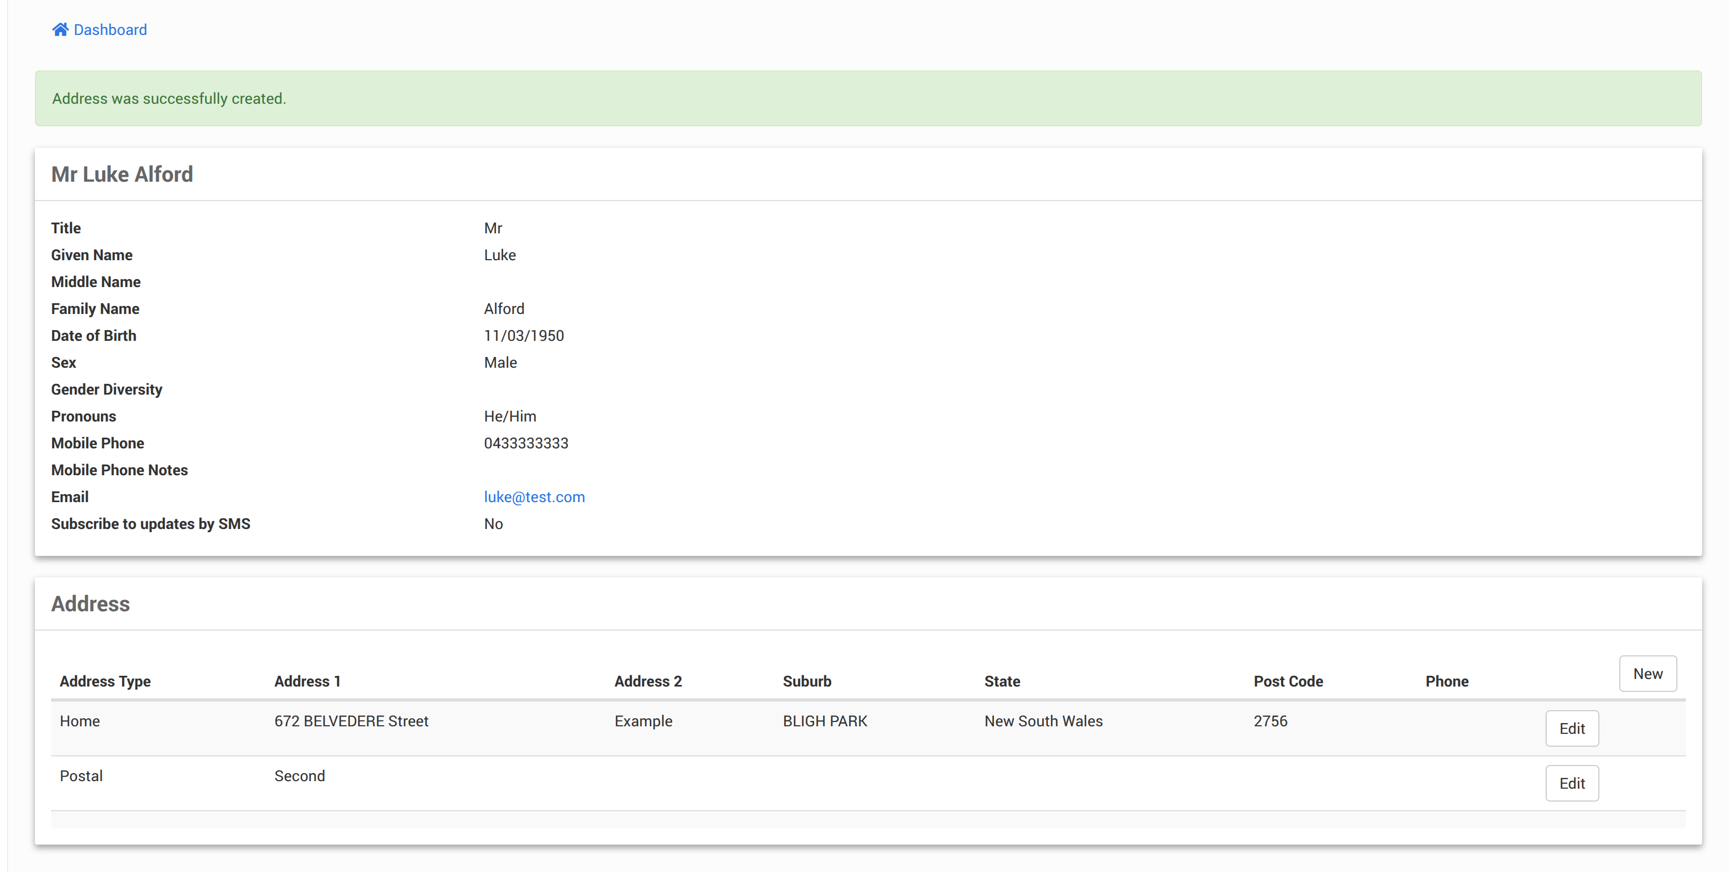Select the BLIGH PARK suburb cell

point(825,721)
